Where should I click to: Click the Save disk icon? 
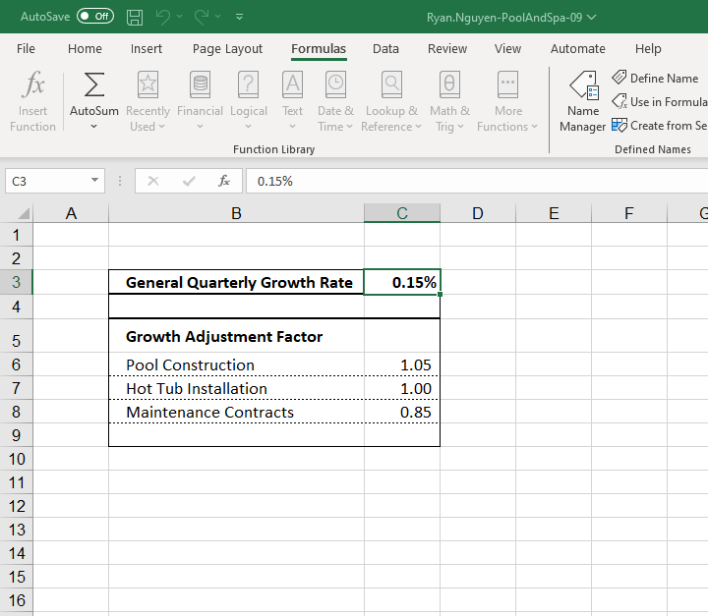tap(135, 17)
